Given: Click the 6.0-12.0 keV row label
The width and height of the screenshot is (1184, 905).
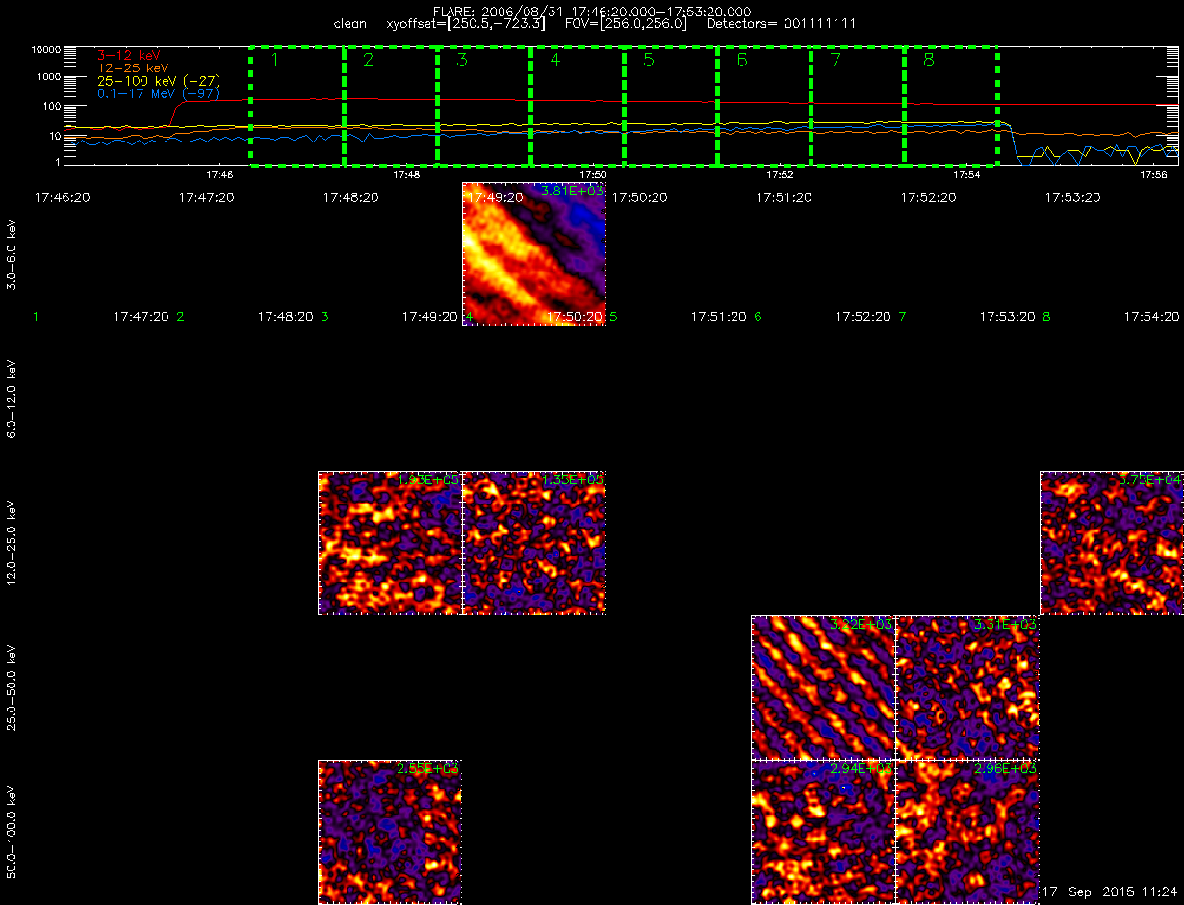Looking at the screenshot, I should [12, 401].
